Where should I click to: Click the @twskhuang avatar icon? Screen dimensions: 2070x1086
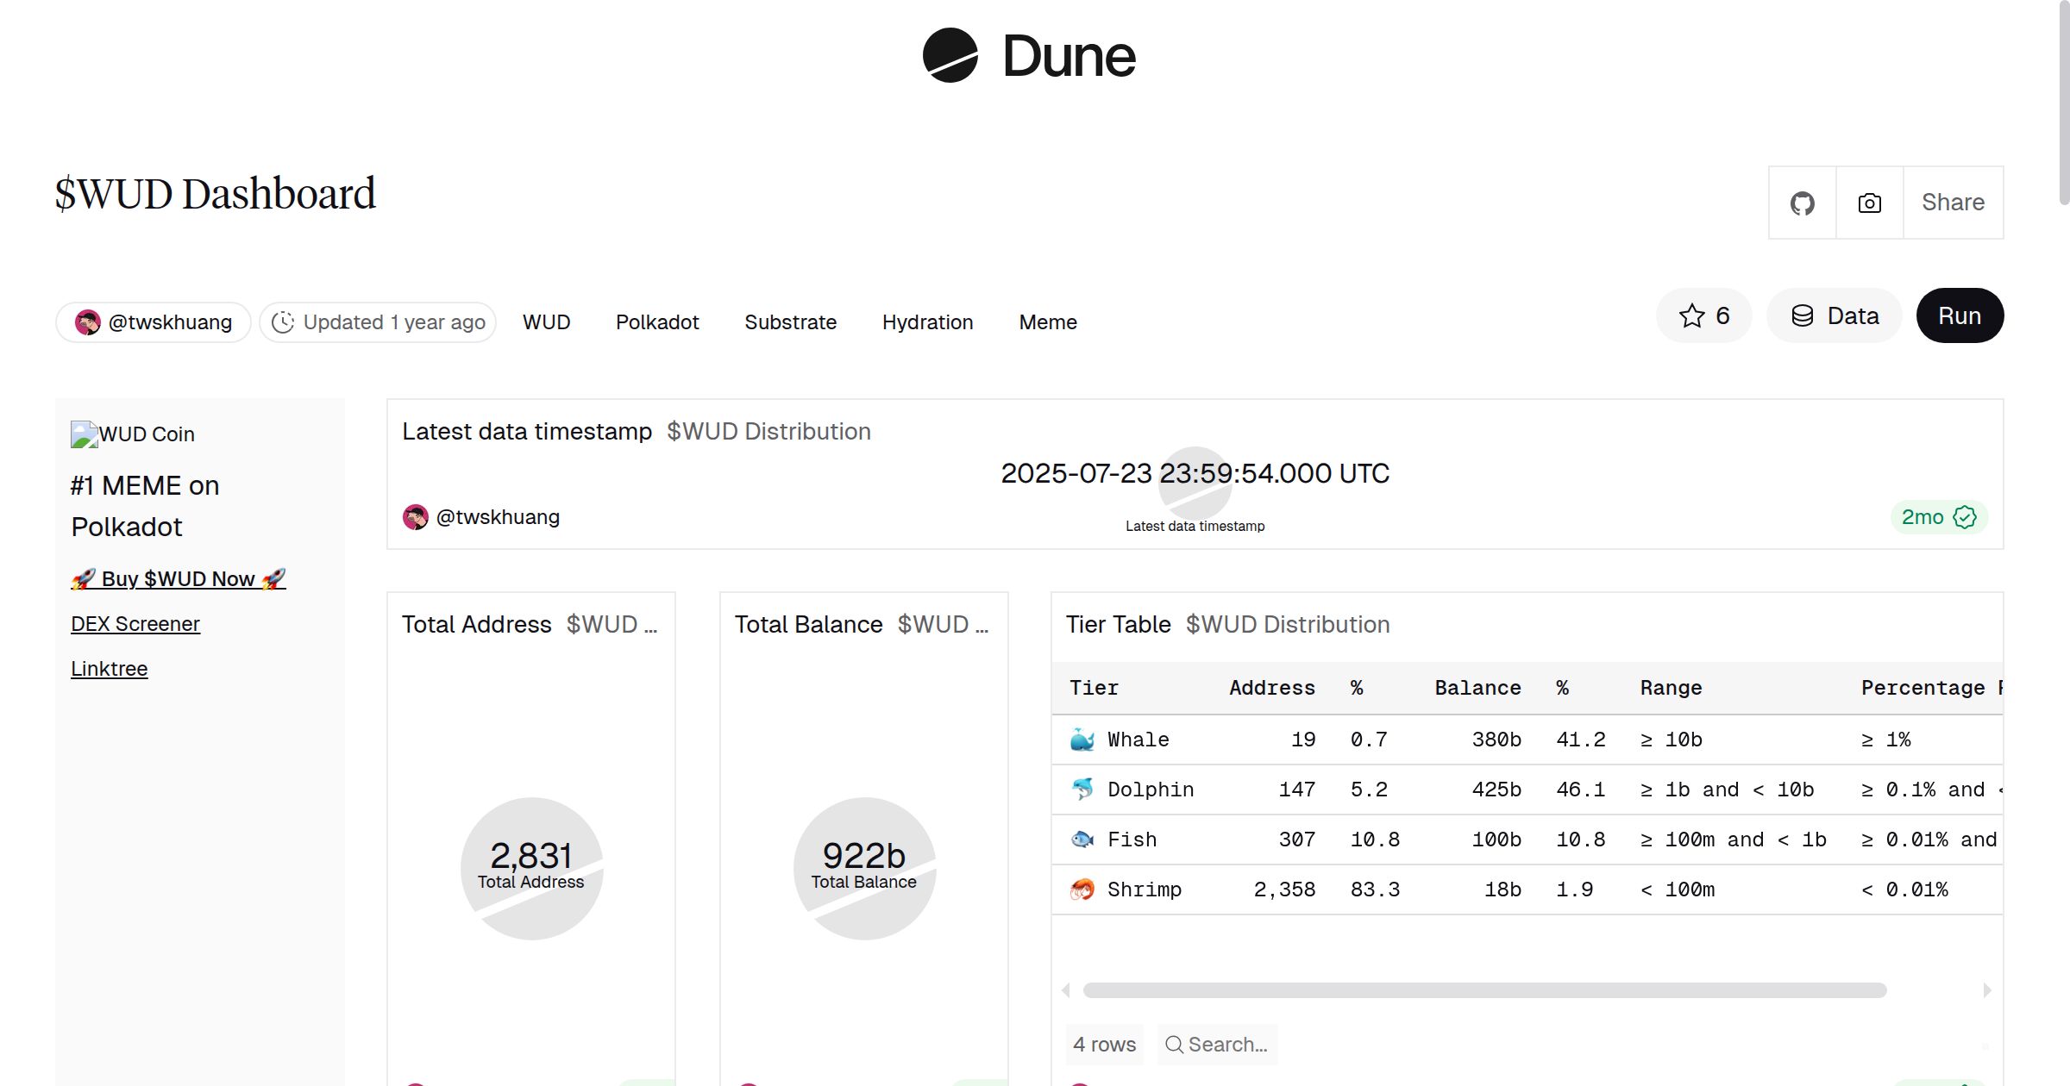87,321
